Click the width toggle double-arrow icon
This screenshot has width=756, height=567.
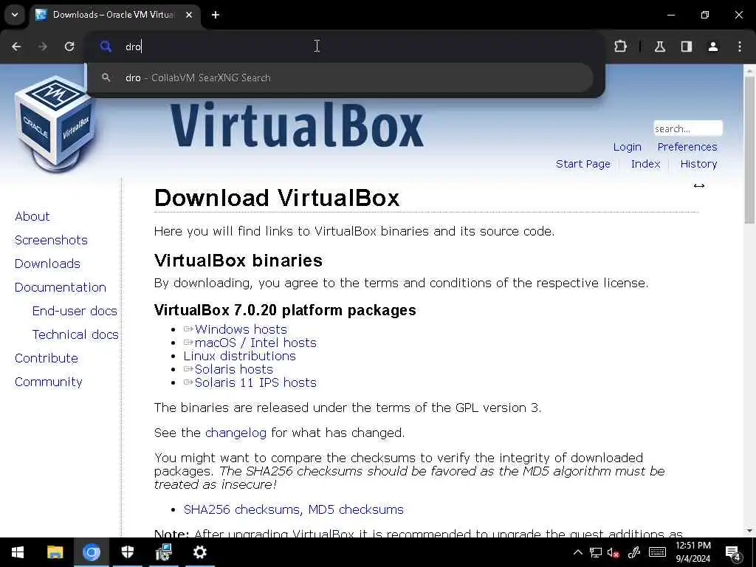pyautogui.click(x=699, y=185)
